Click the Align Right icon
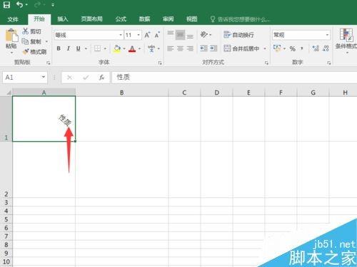The width and height of the screenshot is (357, 267). coord(190,48)
